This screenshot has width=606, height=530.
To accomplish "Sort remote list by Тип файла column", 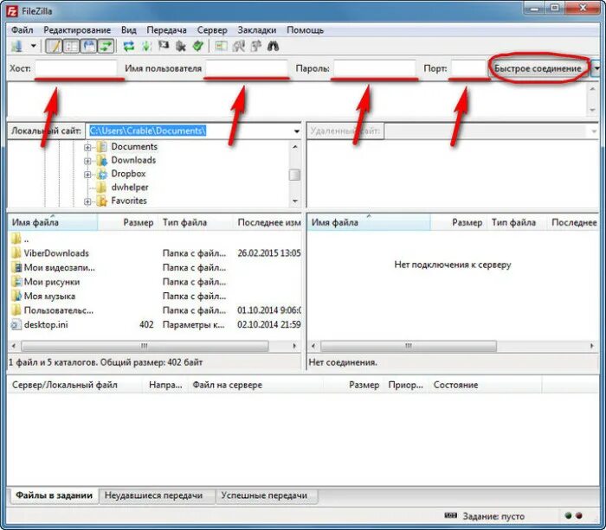I will coord(516,222).
